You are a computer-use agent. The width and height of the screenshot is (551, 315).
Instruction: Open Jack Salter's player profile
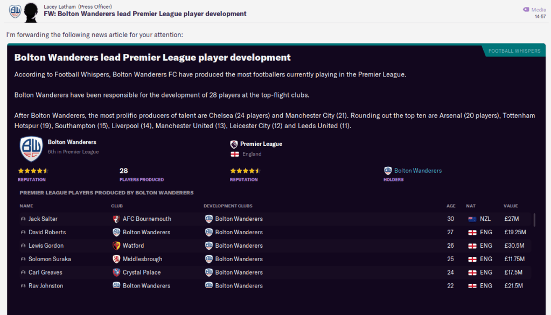pos(43,219)
